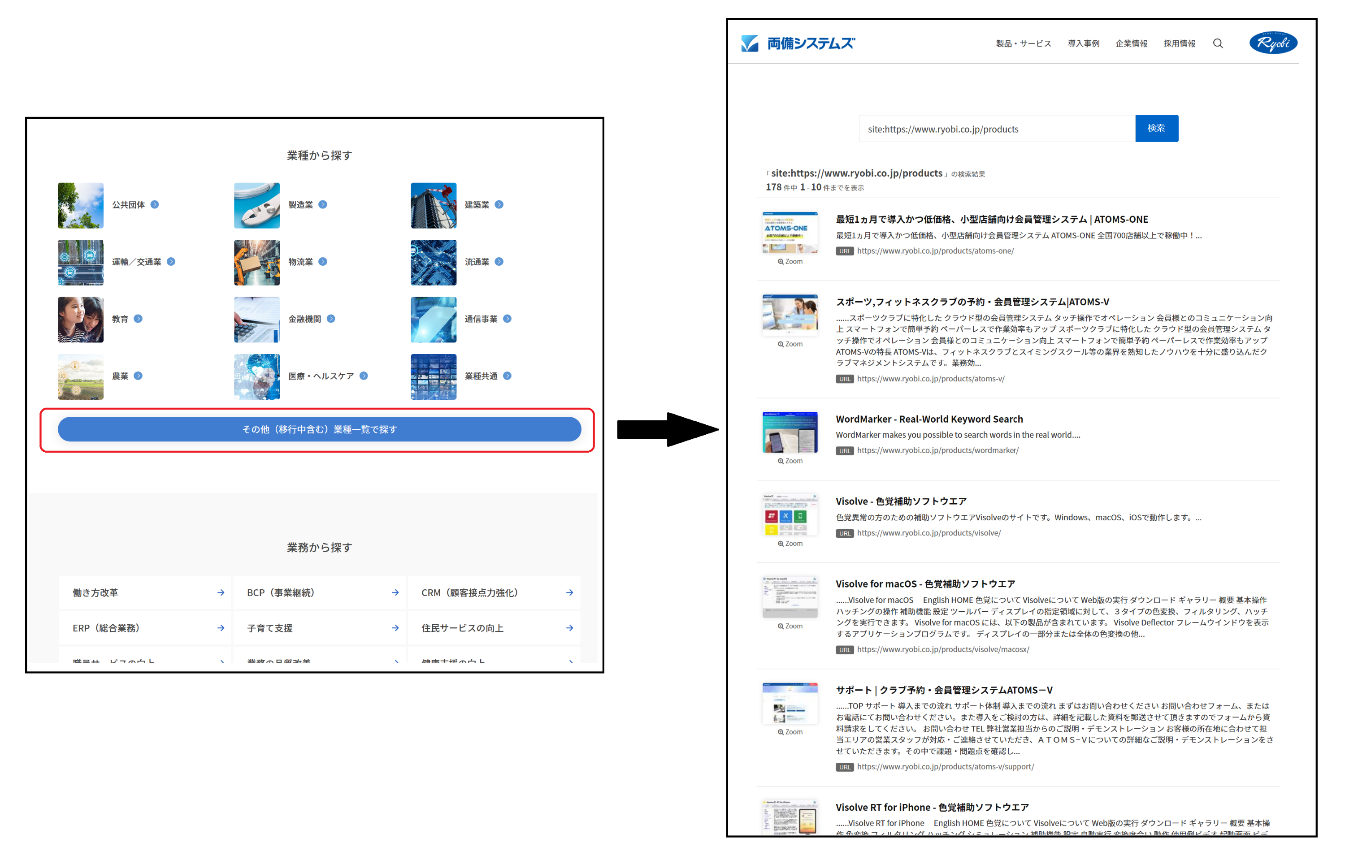Click the 建築業 industry thumbnail image
Viewport: 1345px width, 860px height.
tap(434, 206)
